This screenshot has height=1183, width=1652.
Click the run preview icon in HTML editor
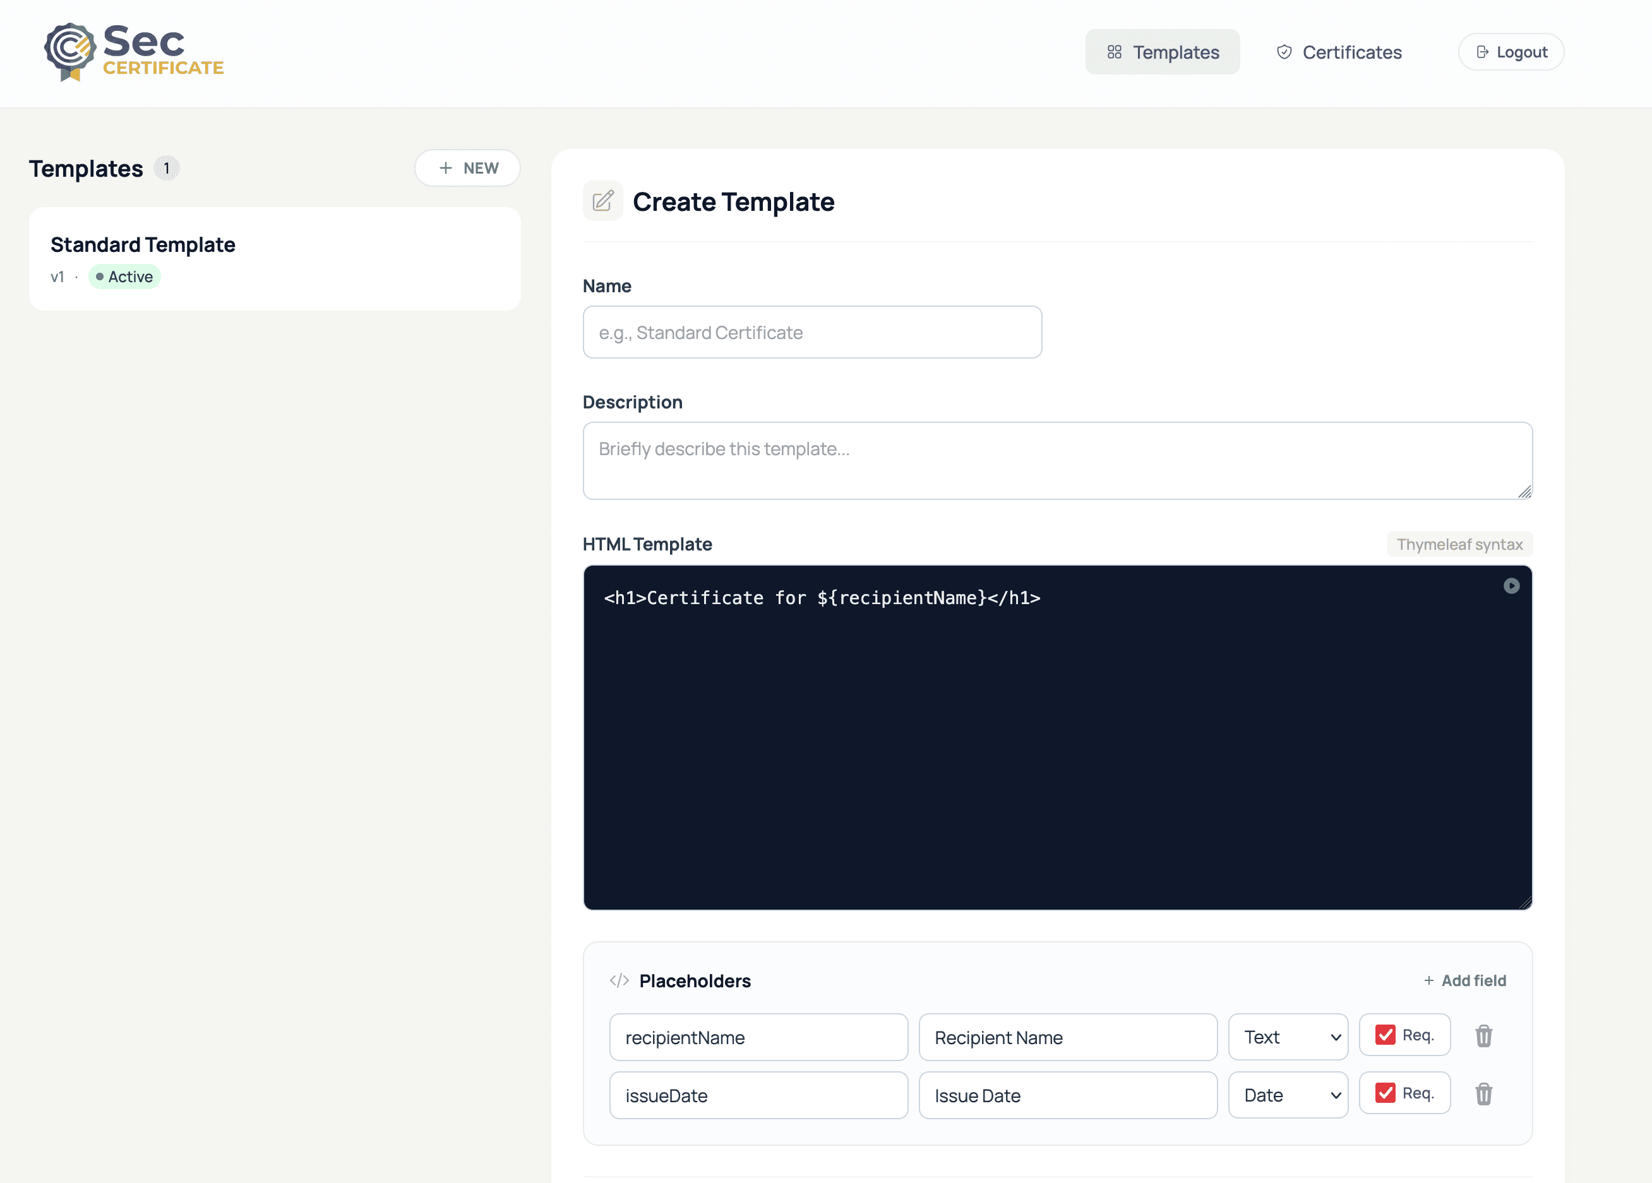pyautogui.click(x=1511, y=586)
